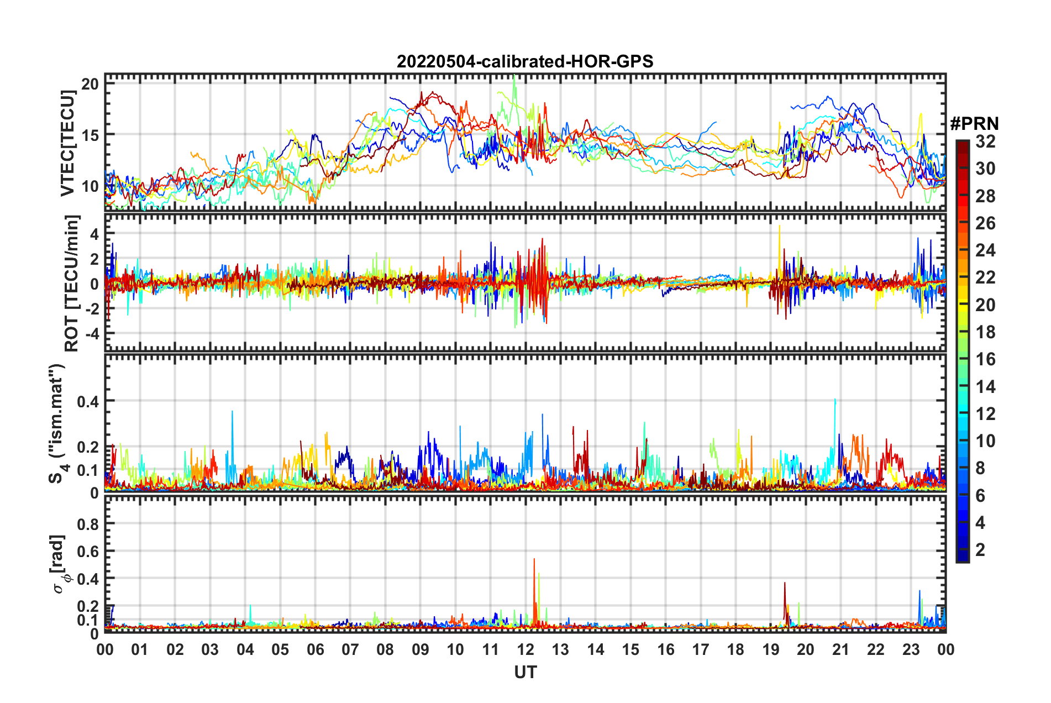Click the "0.1" S4 y-axis tick label
Image resolution: width=1051 pixels, height=703 pixels.
(x=88, y=470)
